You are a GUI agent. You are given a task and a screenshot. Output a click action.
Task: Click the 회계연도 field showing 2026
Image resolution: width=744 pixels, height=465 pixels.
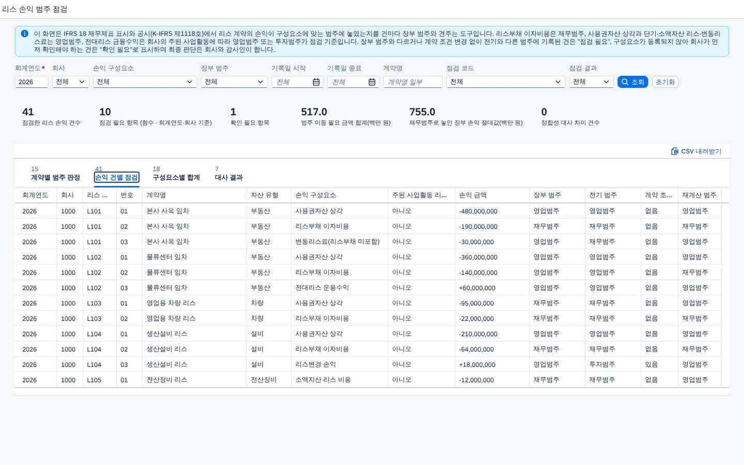coord(32,82)
